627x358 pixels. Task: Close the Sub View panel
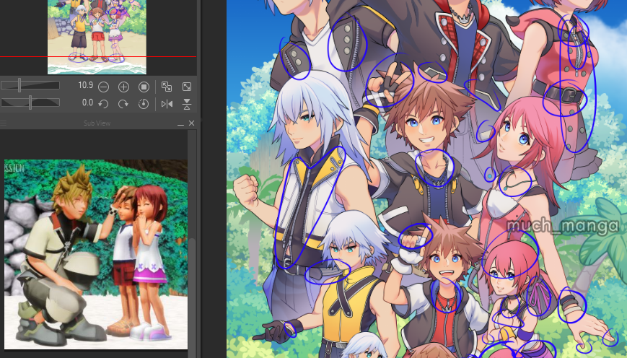click(191, 123)
